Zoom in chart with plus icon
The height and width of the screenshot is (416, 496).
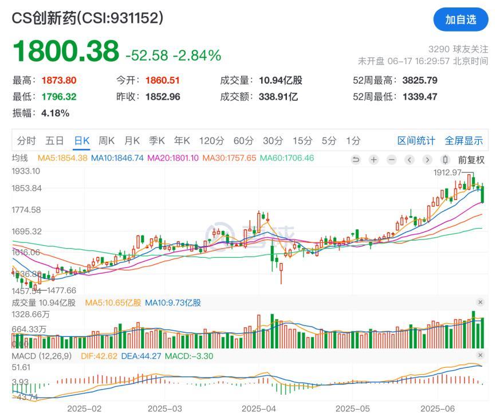373,160
